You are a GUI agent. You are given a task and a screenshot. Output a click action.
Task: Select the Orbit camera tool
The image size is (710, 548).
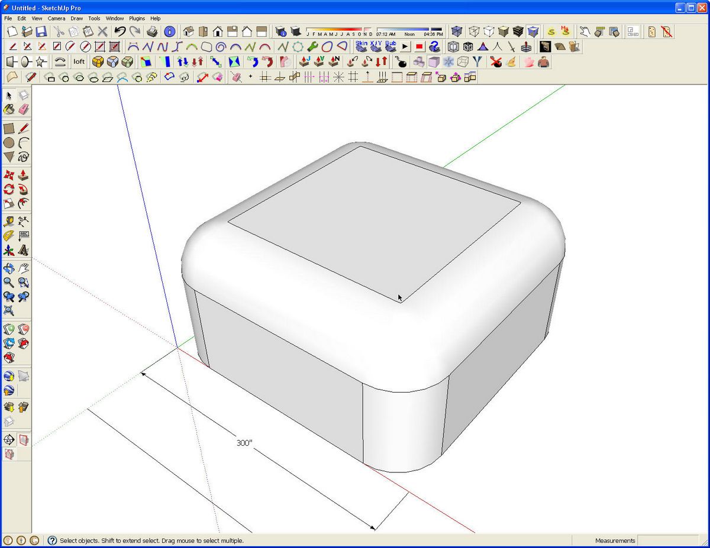pyautogui.click(x=9, y=268)
